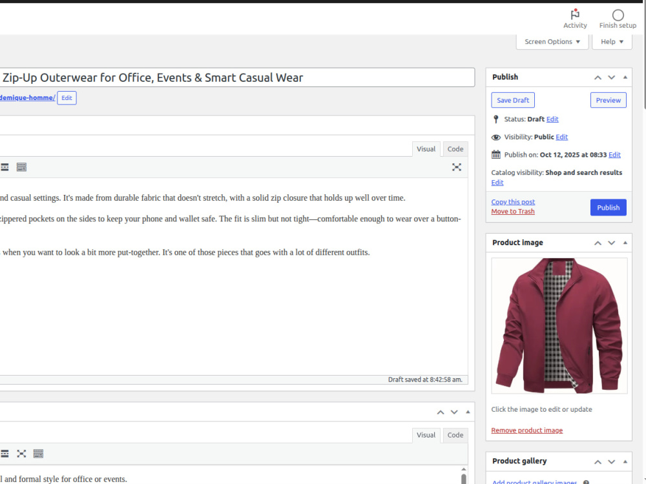Move product to Trash
This screenshot has height=484, width=646.
[512, 211]
